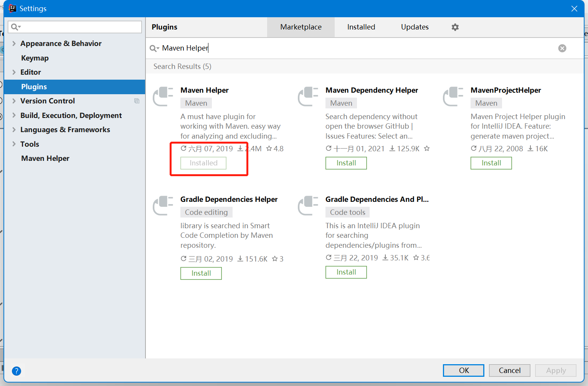Click the Apply button

pos(556,370)
